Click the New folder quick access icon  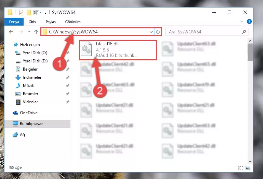29,13
